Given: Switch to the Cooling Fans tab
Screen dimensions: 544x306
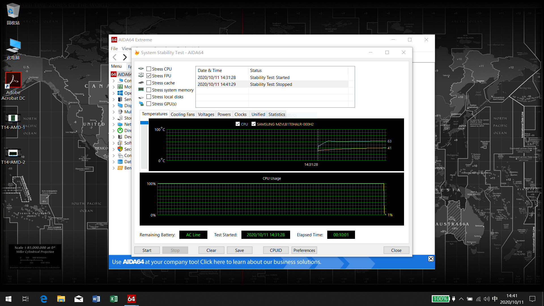Looking at the screenshot, I should tap(182, 114).
